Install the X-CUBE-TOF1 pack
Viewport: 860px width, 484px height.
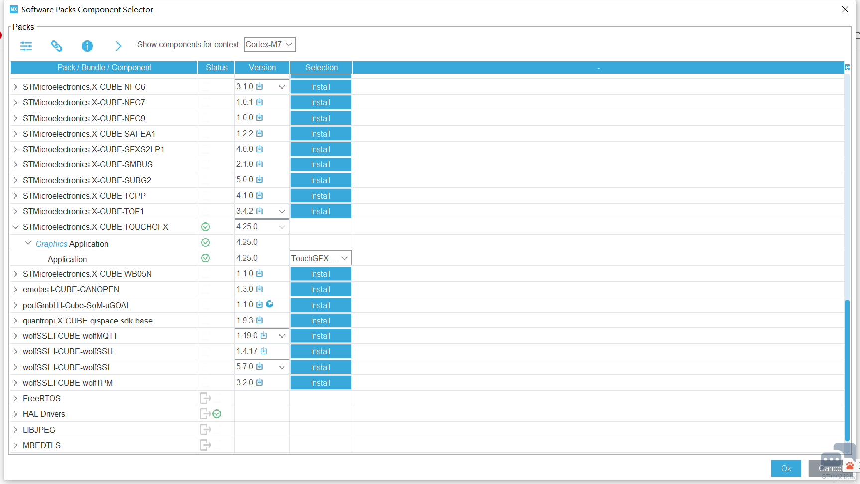tap(321, 211)
